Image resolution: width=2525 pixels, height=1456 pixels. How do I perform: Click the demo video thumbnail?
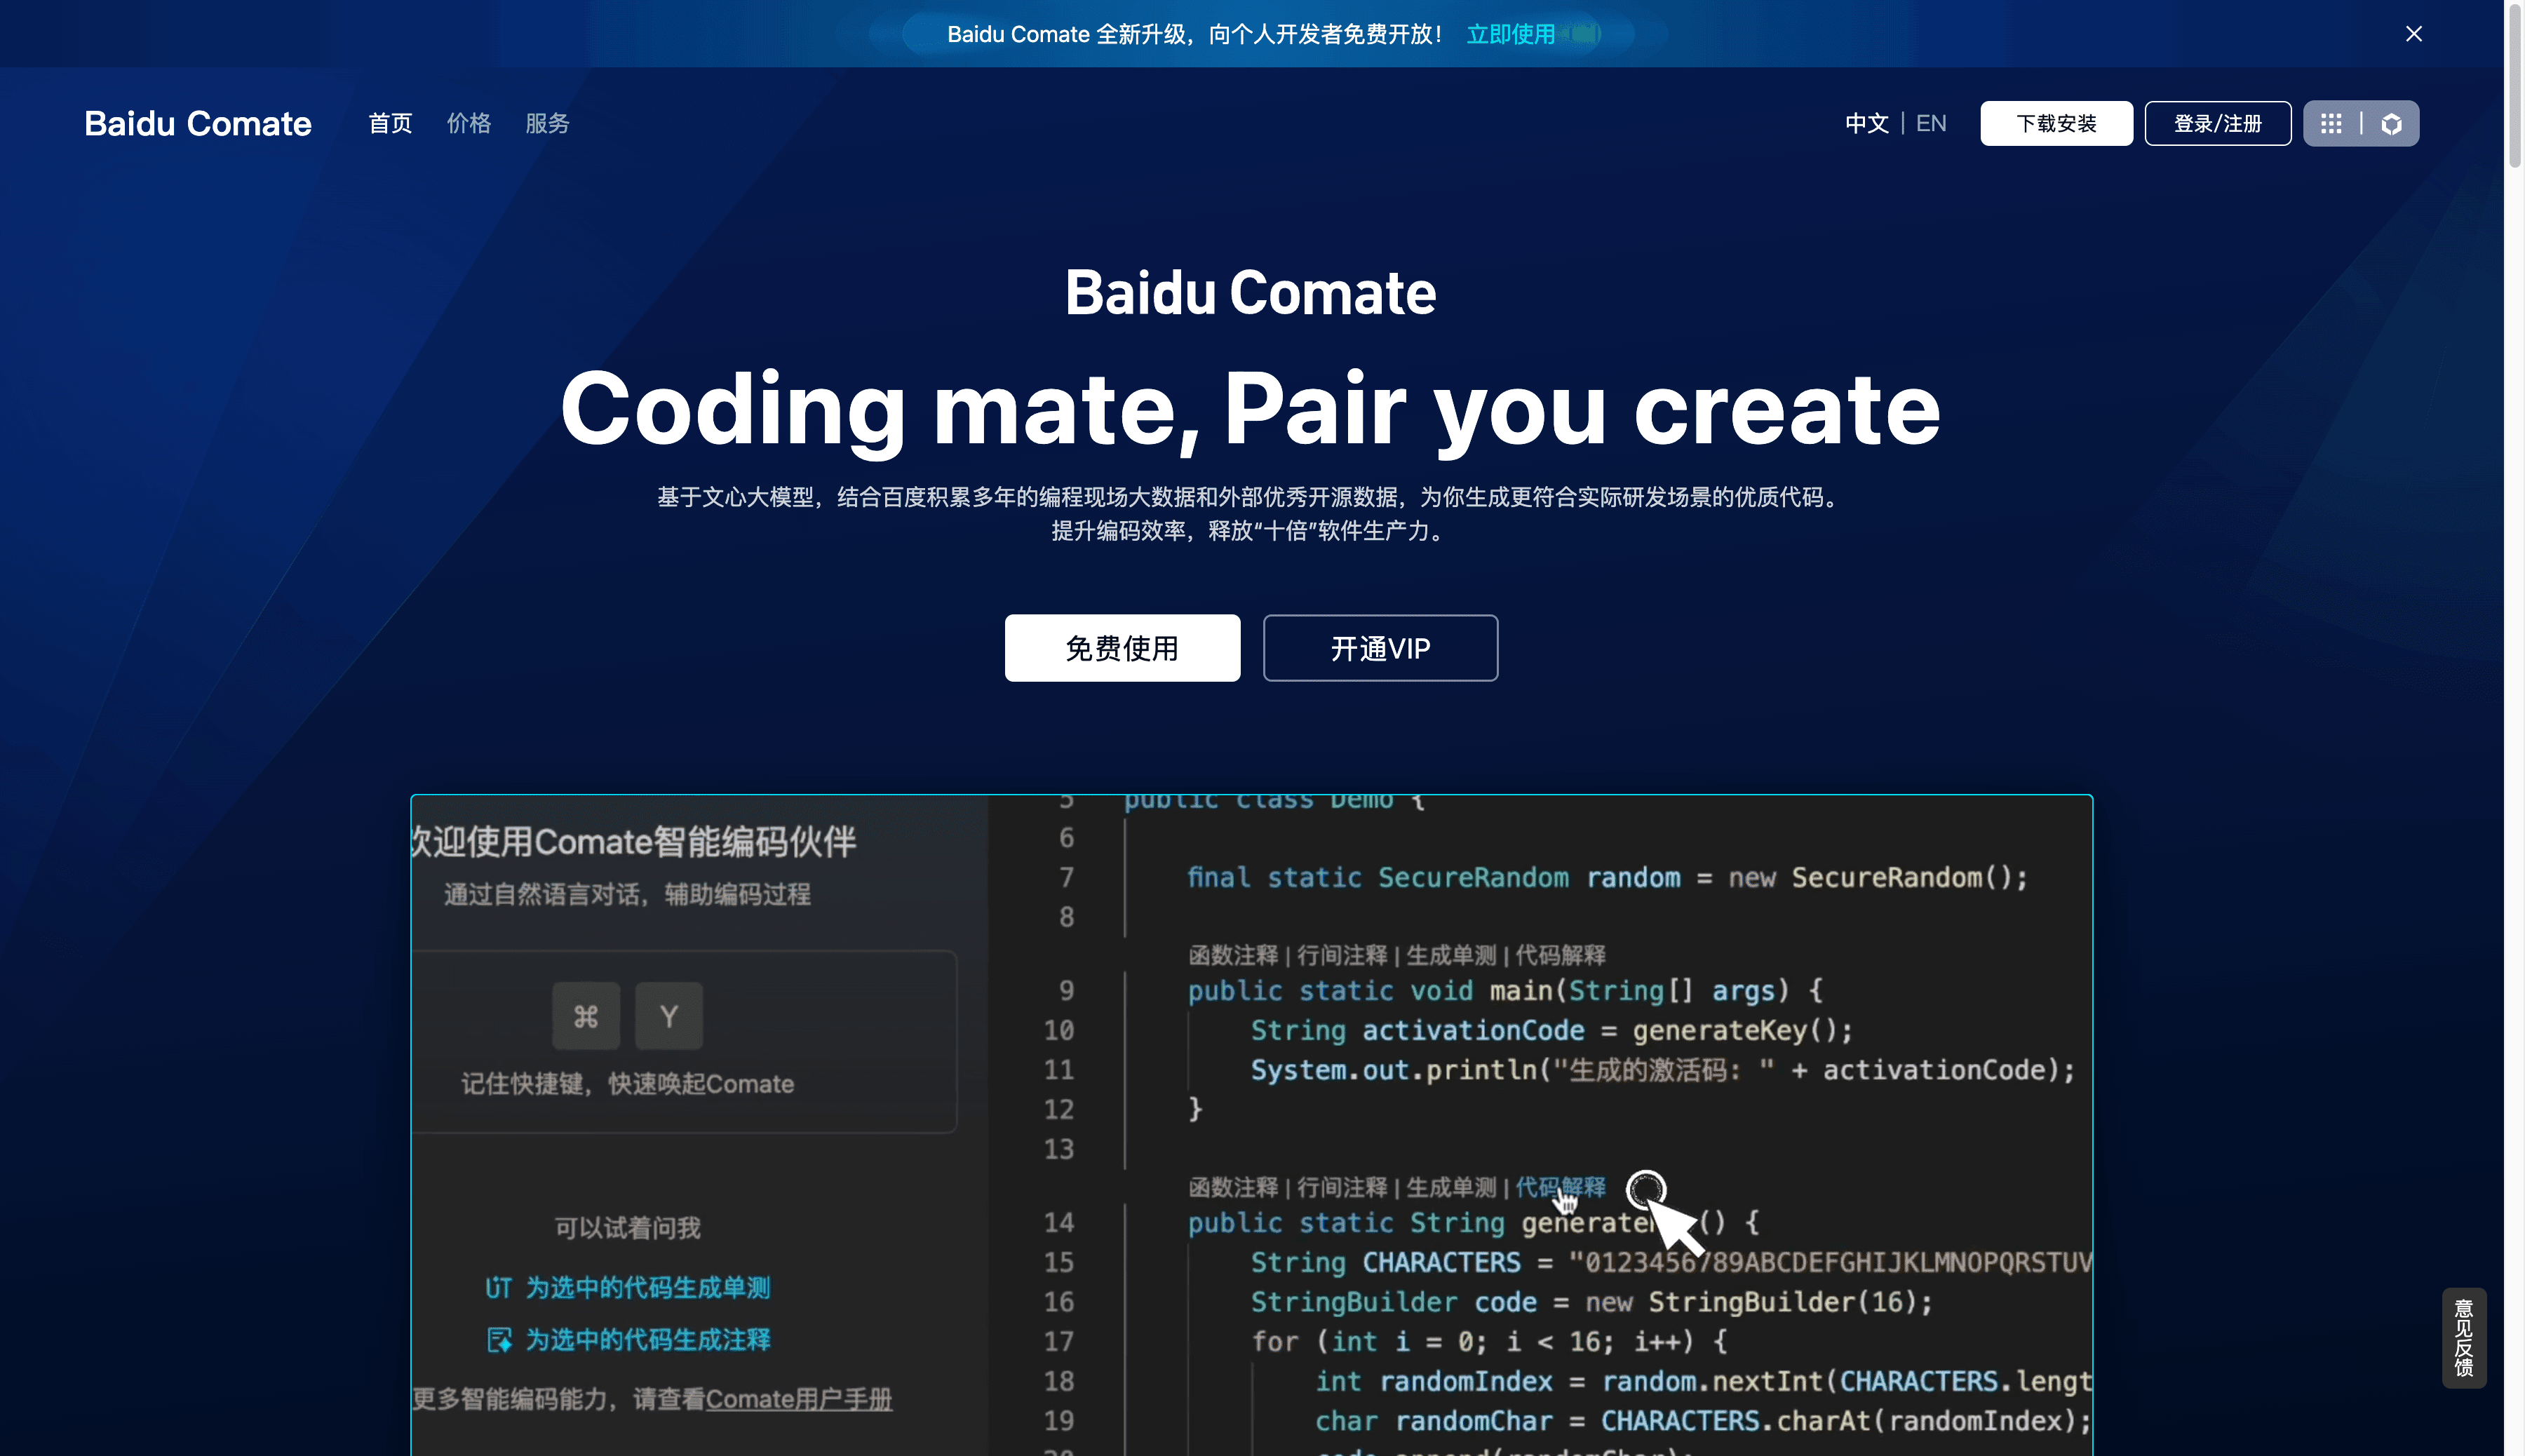(1251, 1125)
